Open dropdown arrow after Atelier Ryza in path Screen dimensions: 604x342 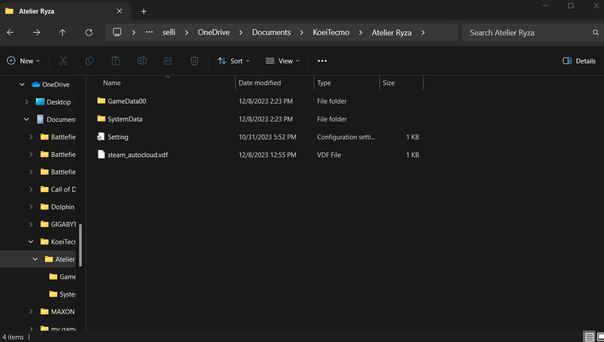(423, 32)
